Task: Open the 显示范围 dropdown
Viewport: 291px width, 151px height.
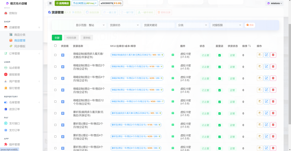Action: click(90, 25)
